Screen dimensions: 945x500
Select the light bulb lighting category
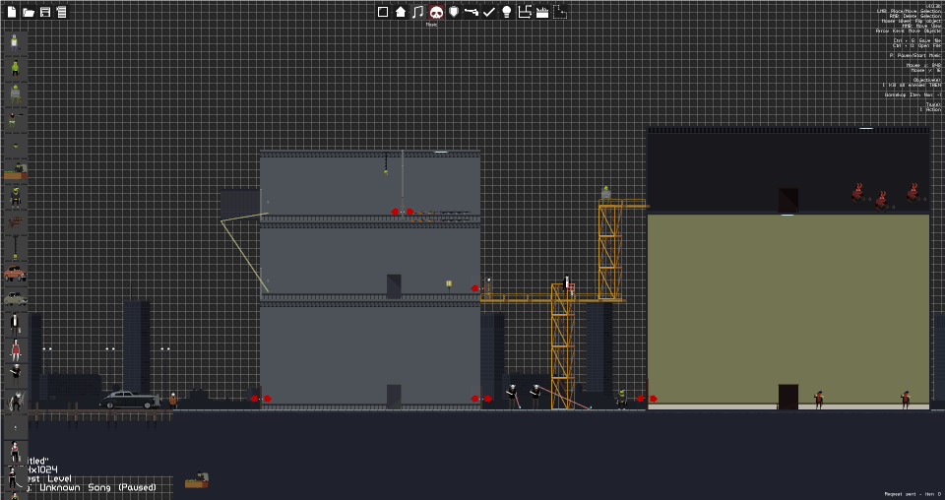pyautogui.click(x=507, y=12)
